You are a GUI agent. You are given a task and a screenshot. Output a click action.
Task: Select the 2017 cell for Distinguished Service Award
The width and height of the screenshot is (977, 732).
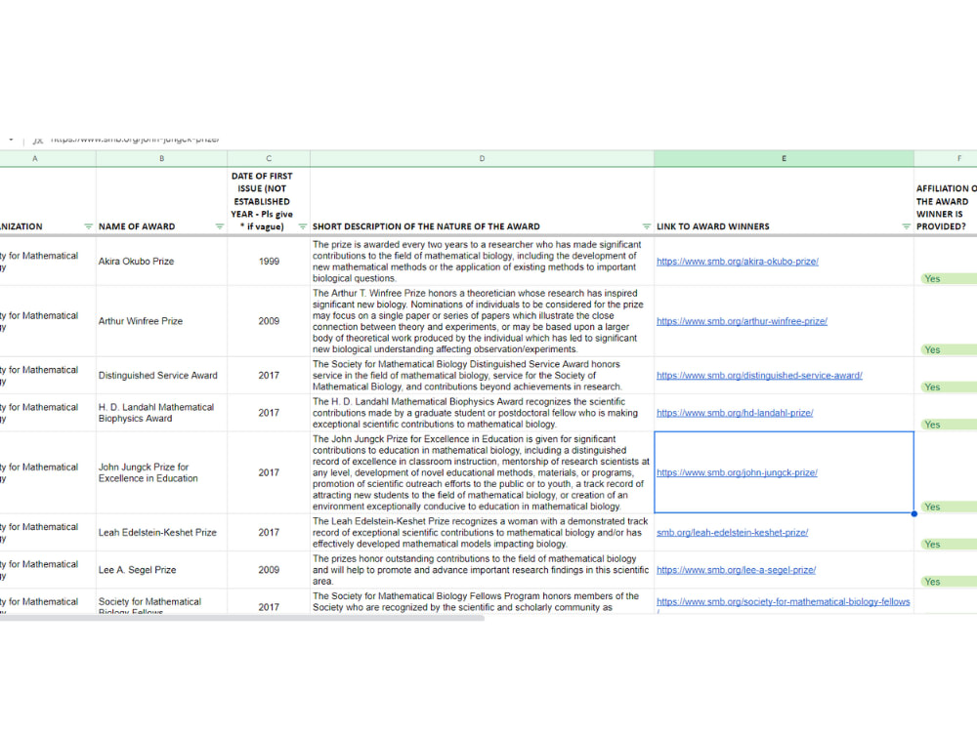click(x=269, y=376)
